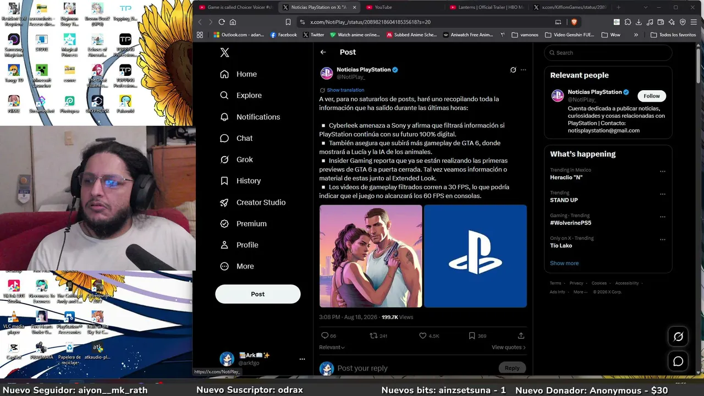This screenshot has height=396, width=704.
Task: Reload the page in browser toolbar
Action: (222, 22)
